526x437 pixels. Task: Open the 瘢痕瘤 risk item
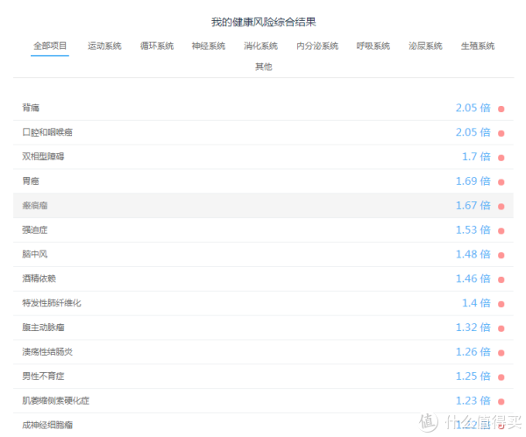click(263, 206)
